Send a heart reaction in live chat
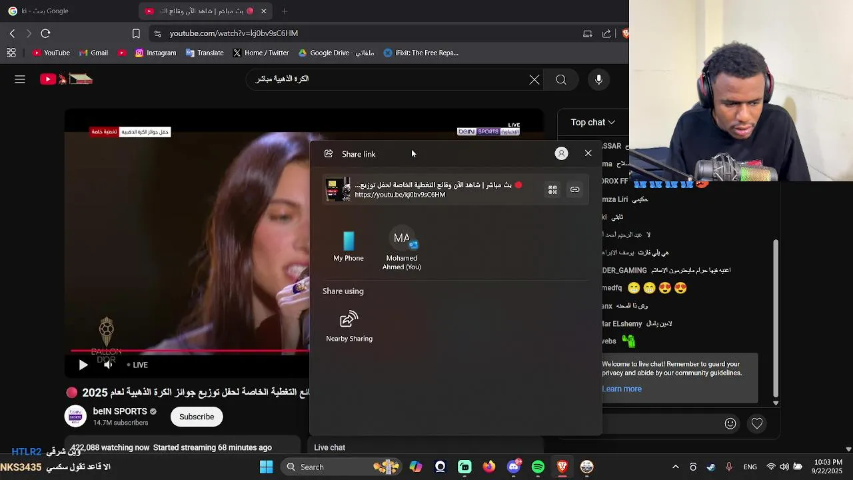The height and width of the screenshot is (480, 853). coord(757,423)
